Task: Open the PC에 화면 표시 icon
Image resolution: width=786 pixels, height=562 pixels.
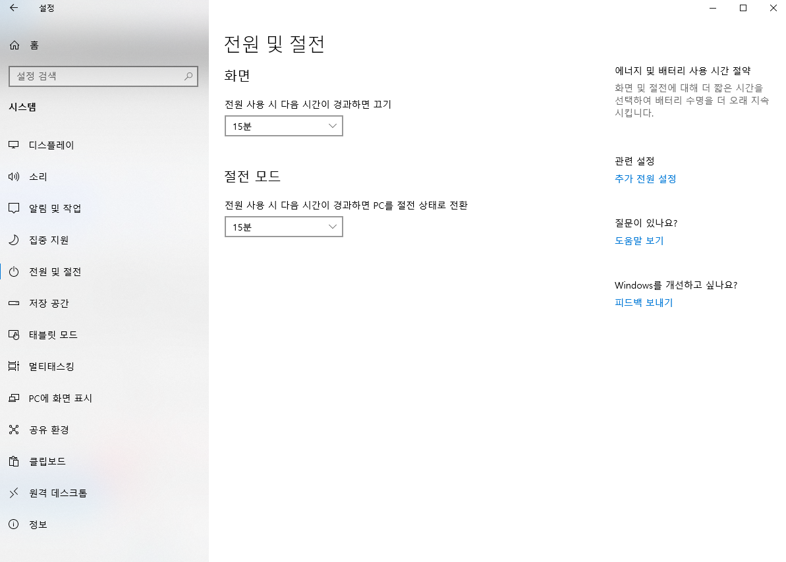Action: (14, 398)
